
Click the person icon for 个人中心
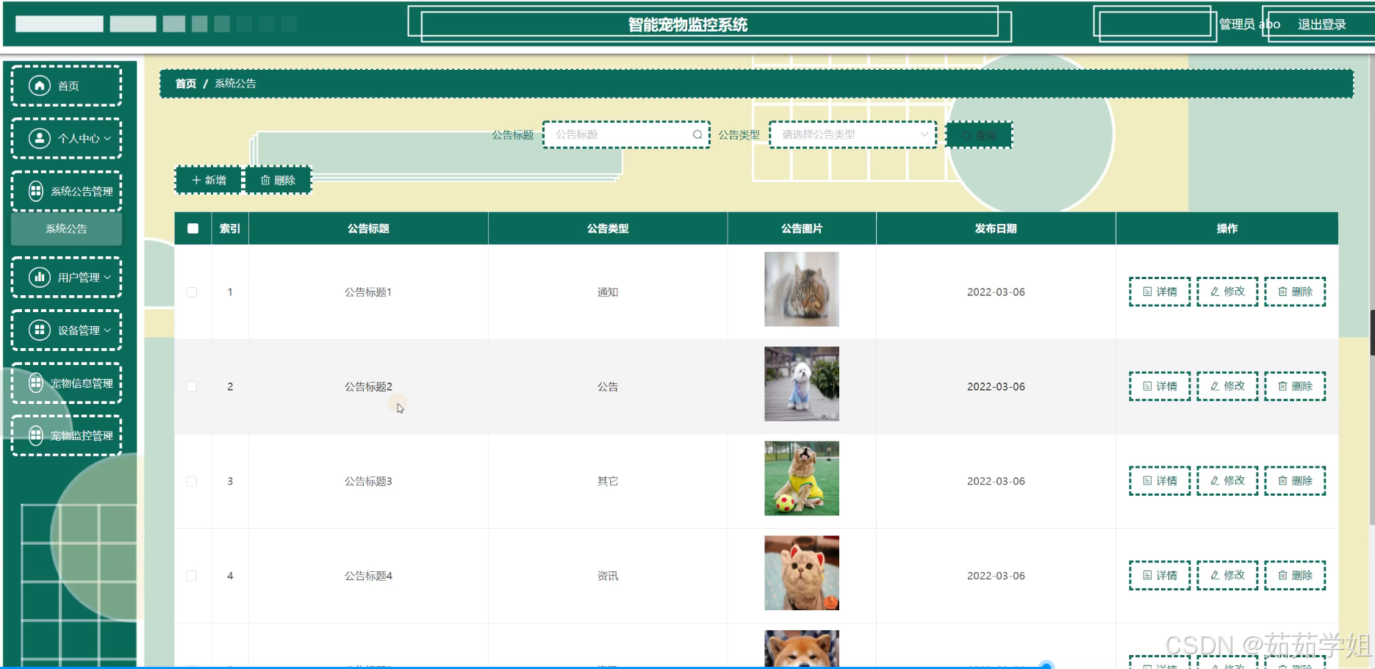(40, 138)
